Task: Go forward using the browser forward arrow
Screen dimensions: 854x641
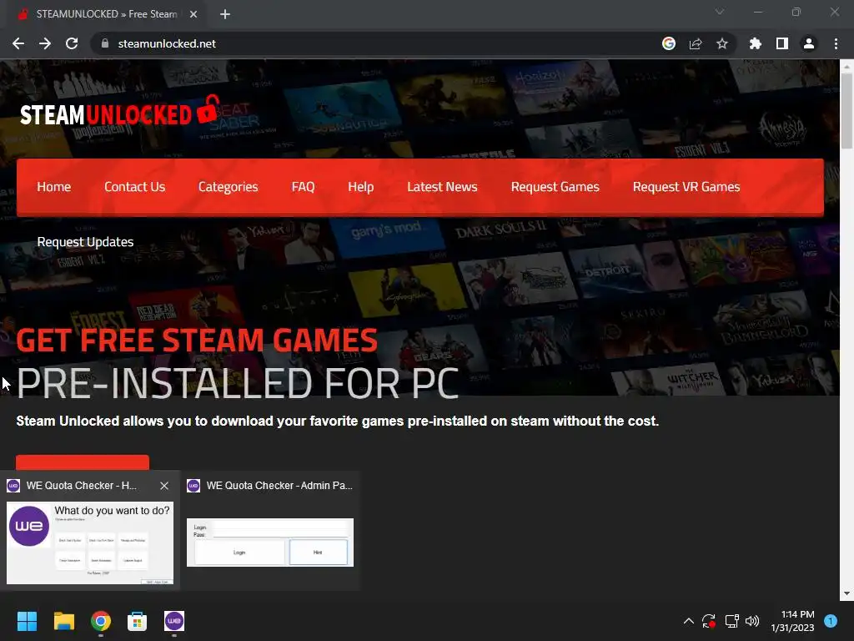Action: tap(45, 43)
